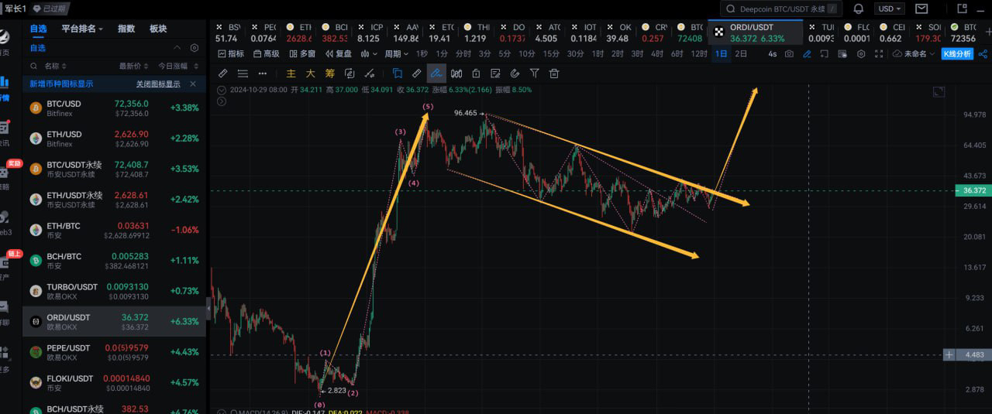Screen dimensions: 992x414
Task: Switch to the 板块 tab
Action: (158, 29)
